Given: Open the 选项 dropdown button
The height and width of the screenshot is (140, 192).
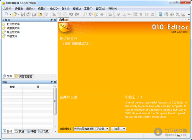Looking at the screenshot, I should [x=118, y=129].
